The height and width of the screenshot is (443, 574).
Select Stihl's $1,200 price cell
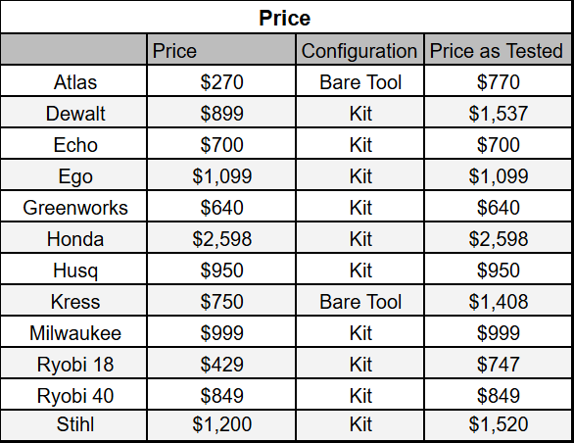(221, 424)
